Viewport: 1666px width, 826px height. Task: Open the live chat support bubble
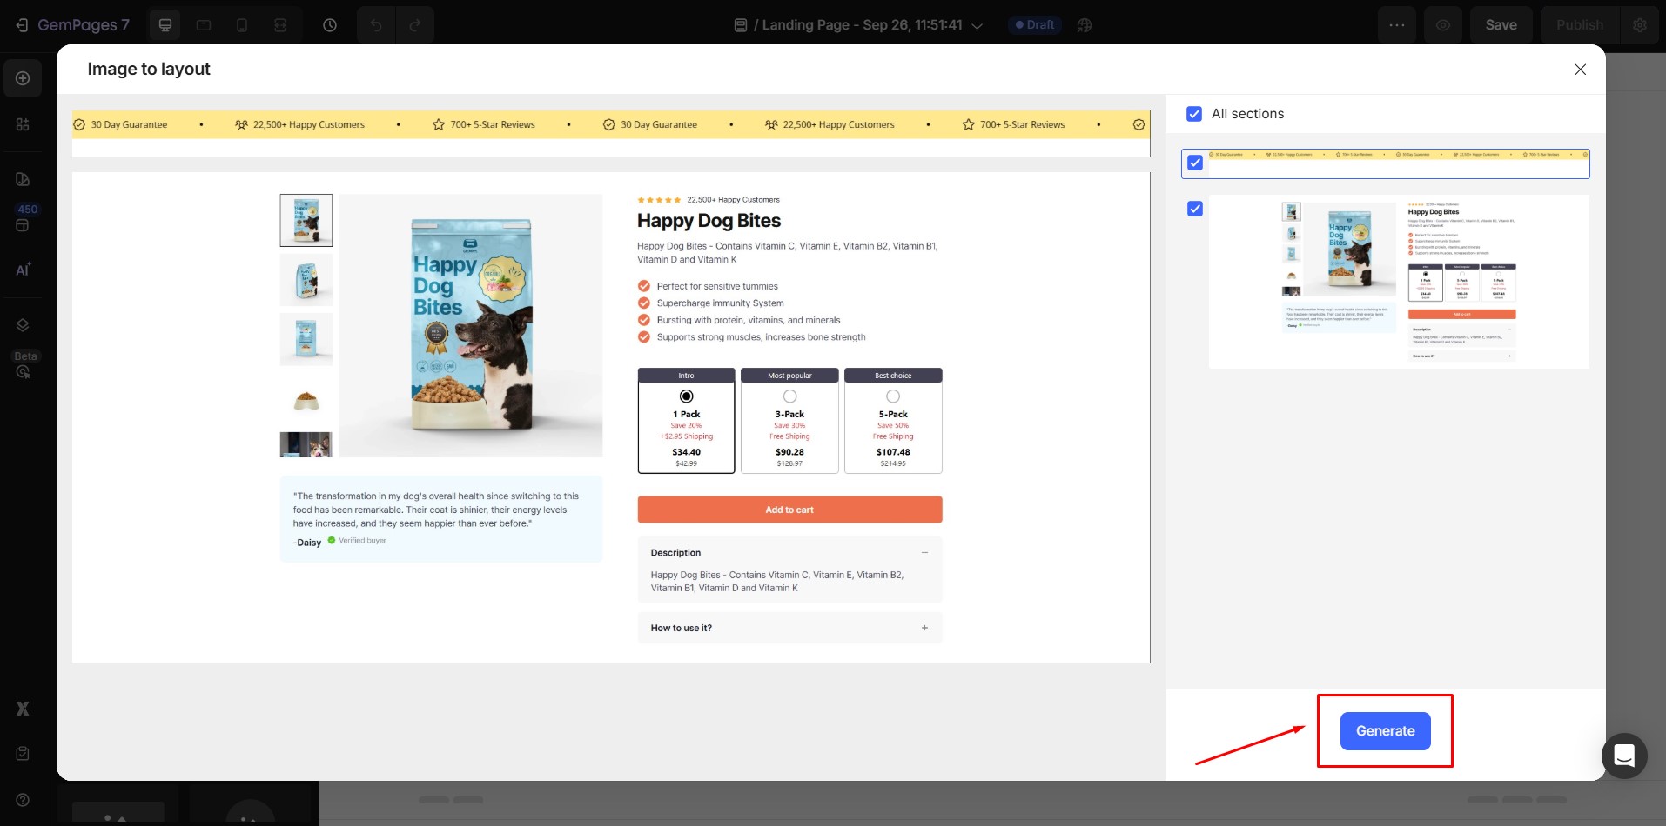1623,756
